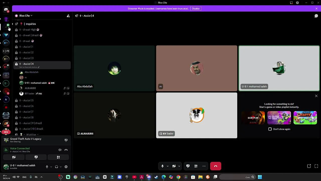This screenshot has width=321, height=181.
Task: Open the Break | Brazil voice channel
Action: point(42,35)
